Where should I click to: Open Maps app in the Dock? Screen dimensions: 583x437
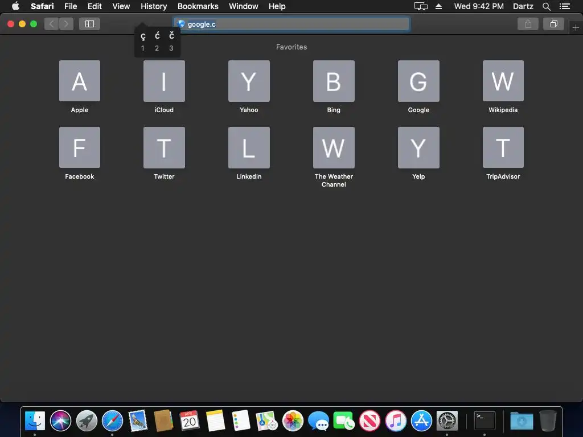[267, 421]
